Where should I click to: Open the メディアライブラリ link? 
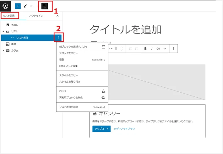point(124,129)
